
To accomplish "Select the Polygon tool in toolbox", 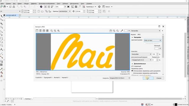I will click(x=1, y=45).
